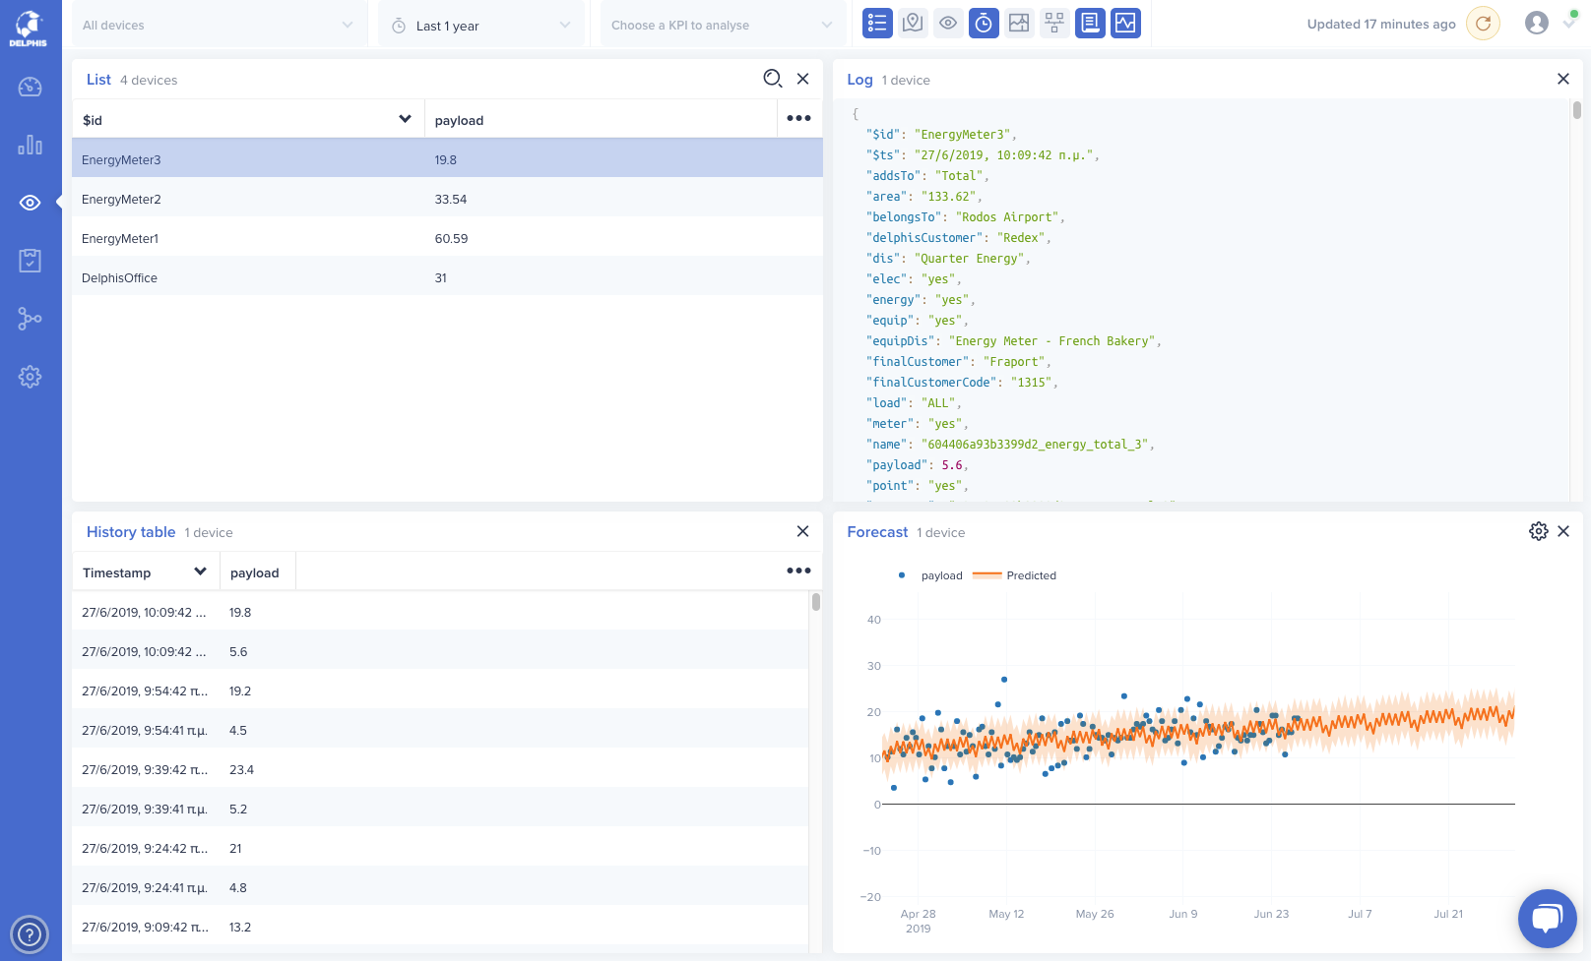Select the history row with payload 19.2

pyautogui.click(x=440, y=691)
